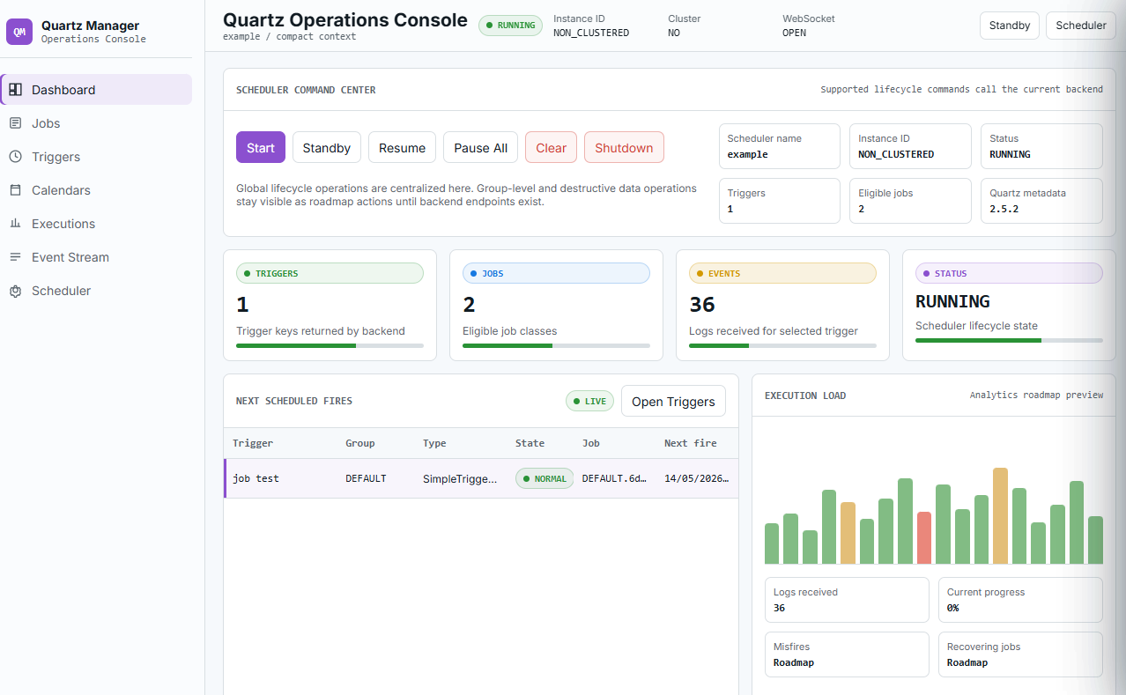Click the Pause All button
The image size is (1126, 695).
[x=481, y=148]
